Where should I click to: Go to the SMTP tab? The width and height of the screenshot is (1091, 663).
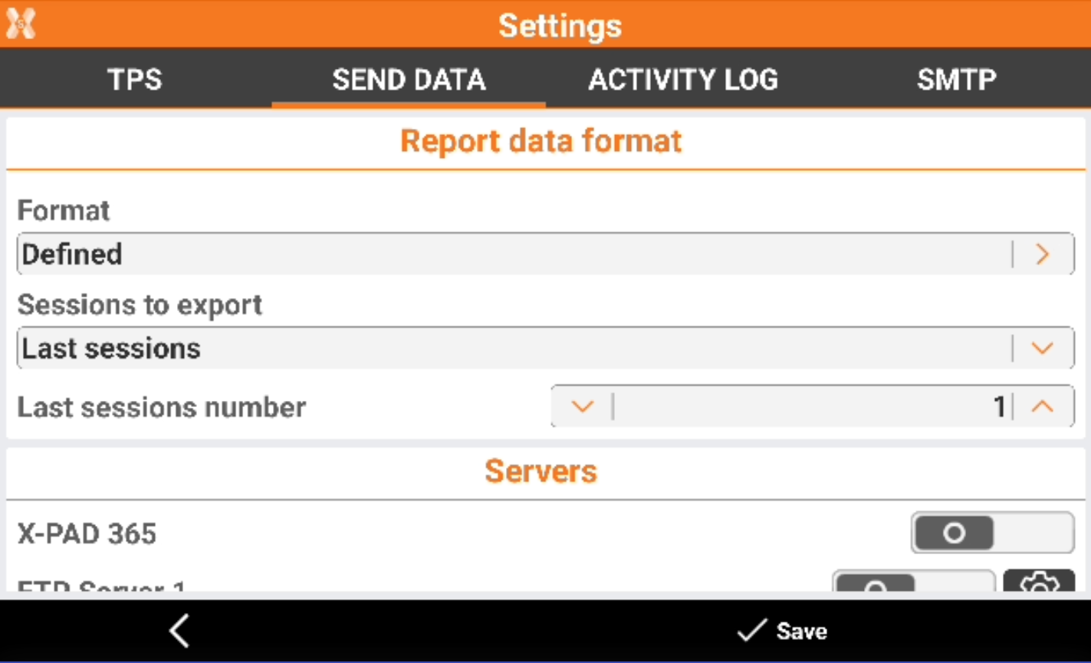[956, 80]
